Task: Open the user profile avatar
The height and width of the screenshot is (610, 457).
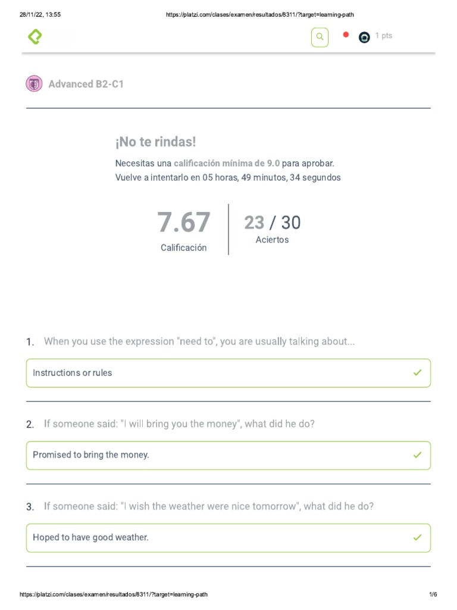Action: (x=364, y=38)
